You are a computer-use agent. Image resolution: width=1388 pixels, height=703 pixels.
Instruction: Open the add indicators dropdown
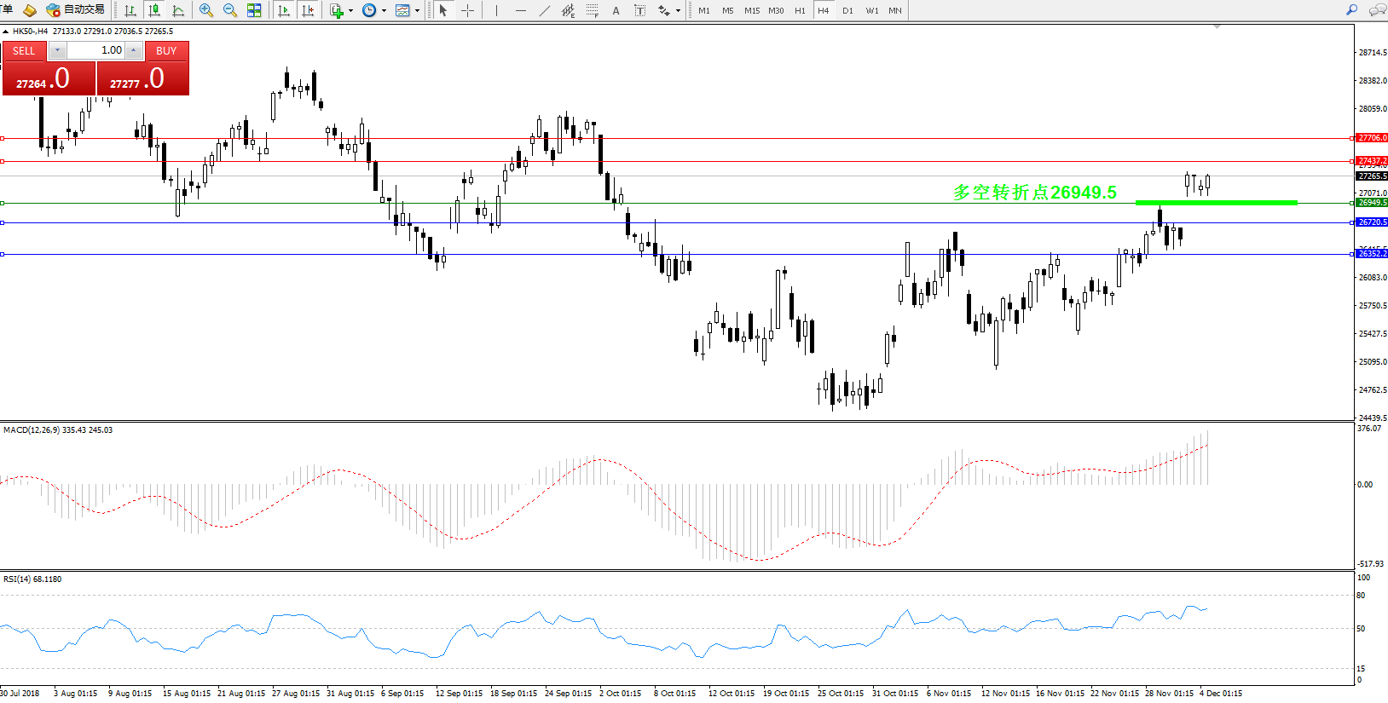click(x=350, y=11)
